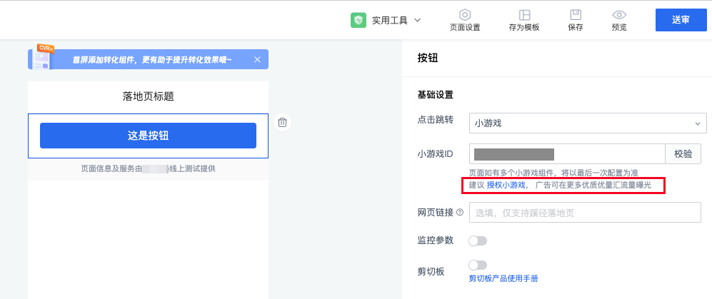The width and height of the screenshot is (712, 299).
Task: Click the 预览 eye preview icon
Action: (x=619, y=15)
